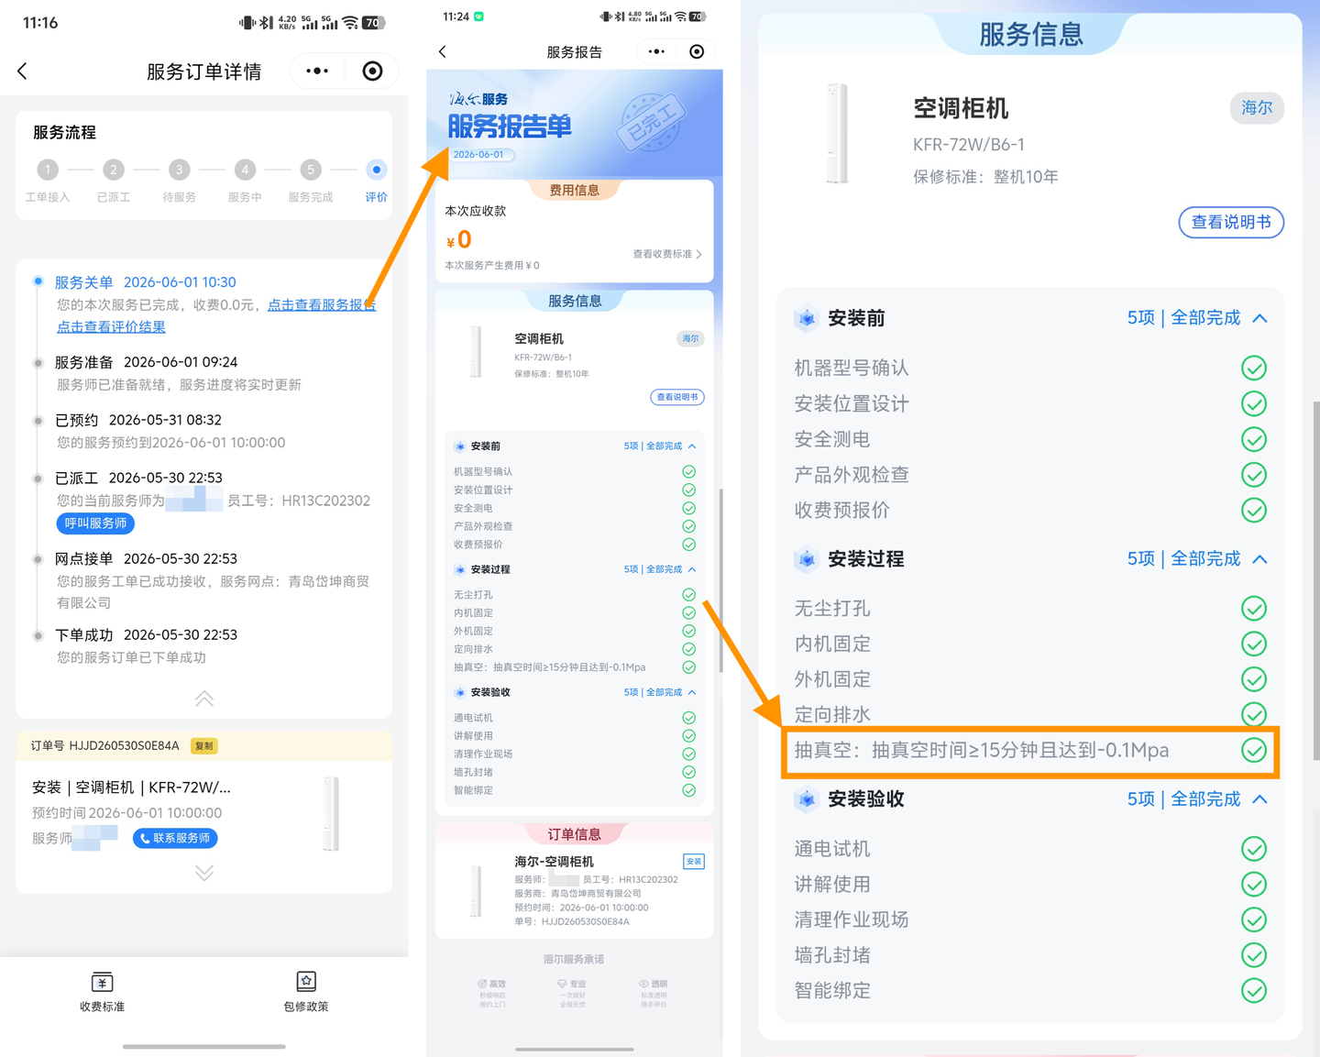1320x1057 pixels.
Task: Tap the 联系服务师 phone button
Action: coord(175,838)
